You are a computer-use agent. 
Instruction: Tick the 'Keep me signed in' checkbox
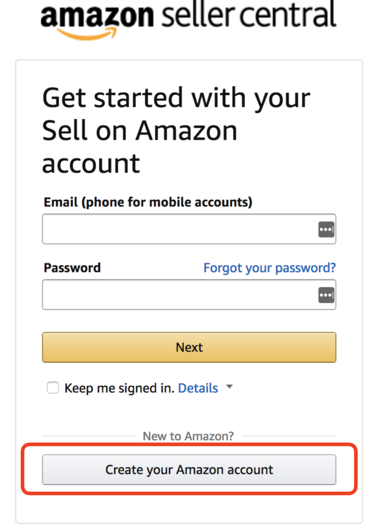click(x=53, y=388)
